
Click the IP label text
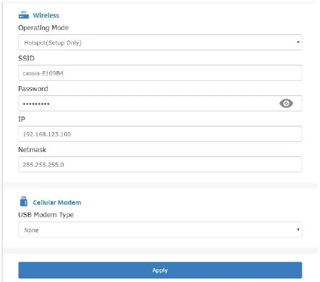point(21,119)
